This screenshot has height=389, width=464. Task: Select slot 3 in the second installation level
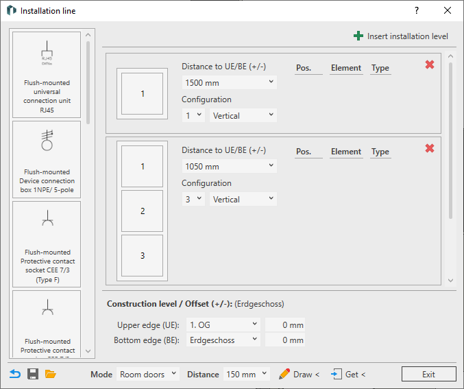143,255
